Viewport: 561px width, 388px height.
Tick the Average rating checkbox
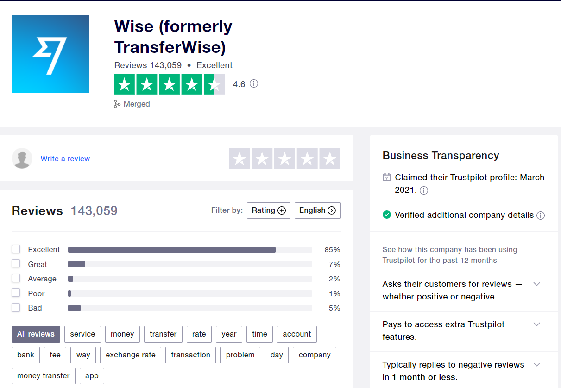(x=16, y=279)
